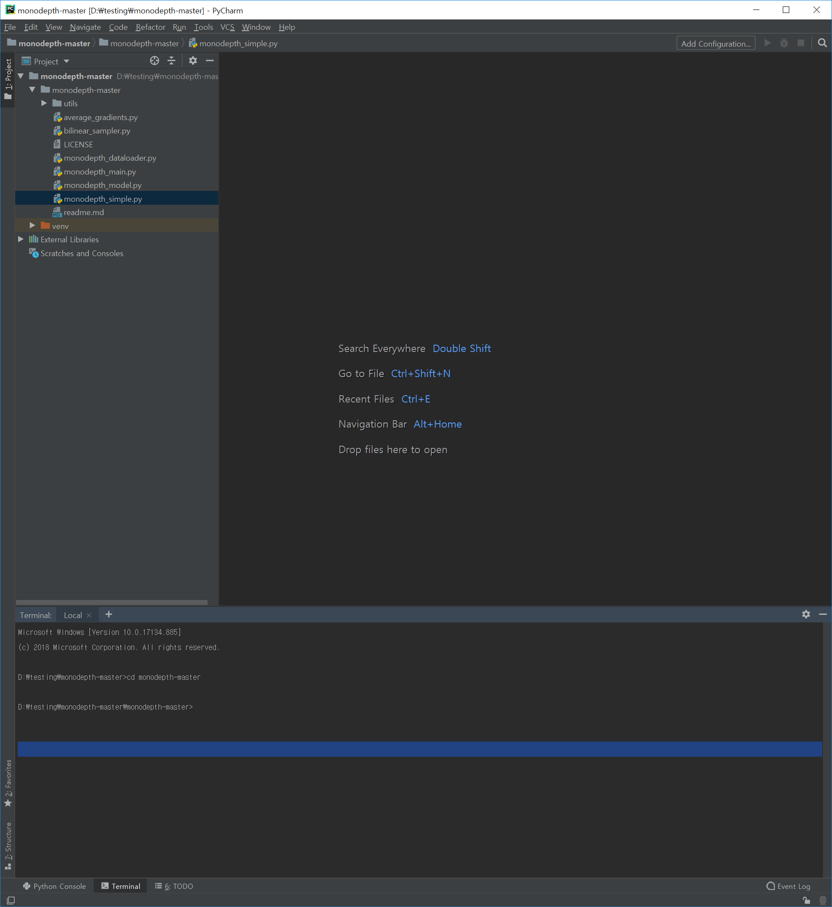
Task: Select bilinear_sampler.py in project tree
Action: tap(97, 130)
